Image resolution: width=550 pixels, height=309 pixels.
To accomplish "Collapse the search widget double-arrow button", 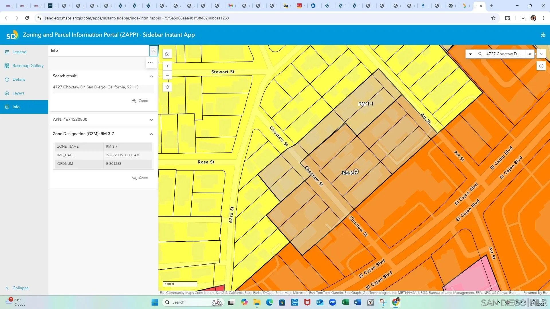I will click(541, 54).
